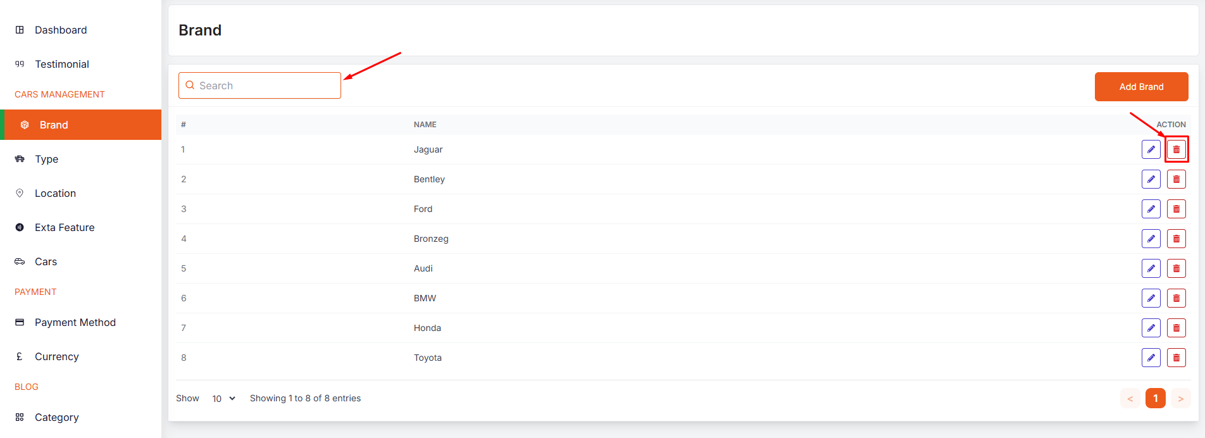1205x438 pixels.
Task: Delete the Jaguar brand row
Action: click(1176, 149)
